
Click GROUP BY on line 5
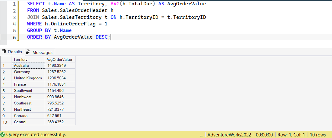(x=39, y=30)
